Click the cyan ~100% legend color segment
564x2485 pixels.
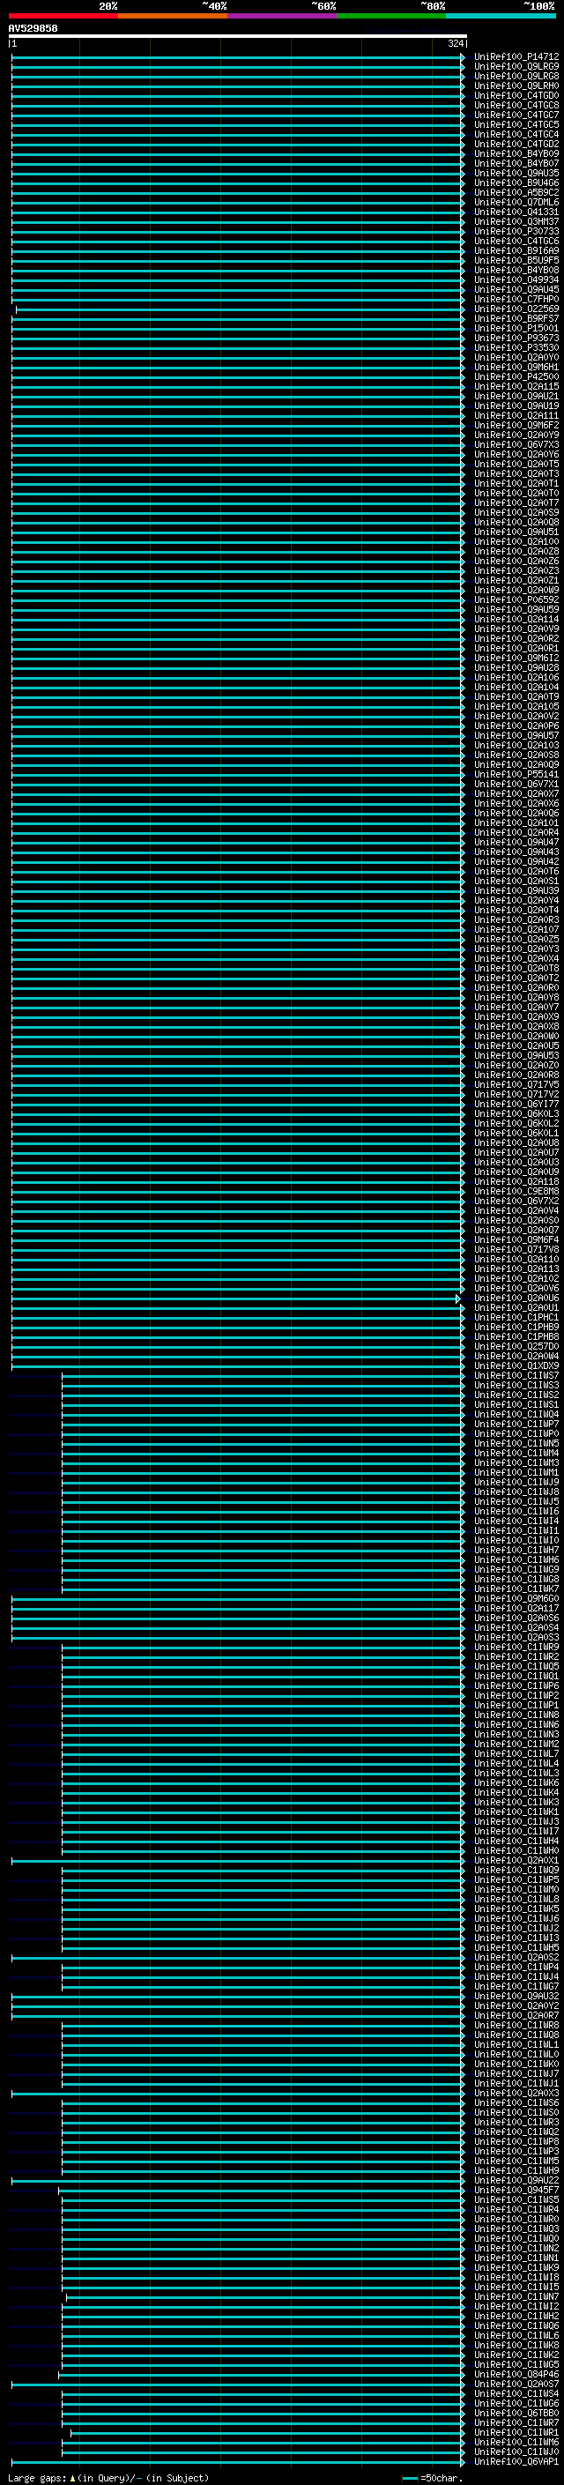(501, 16)
